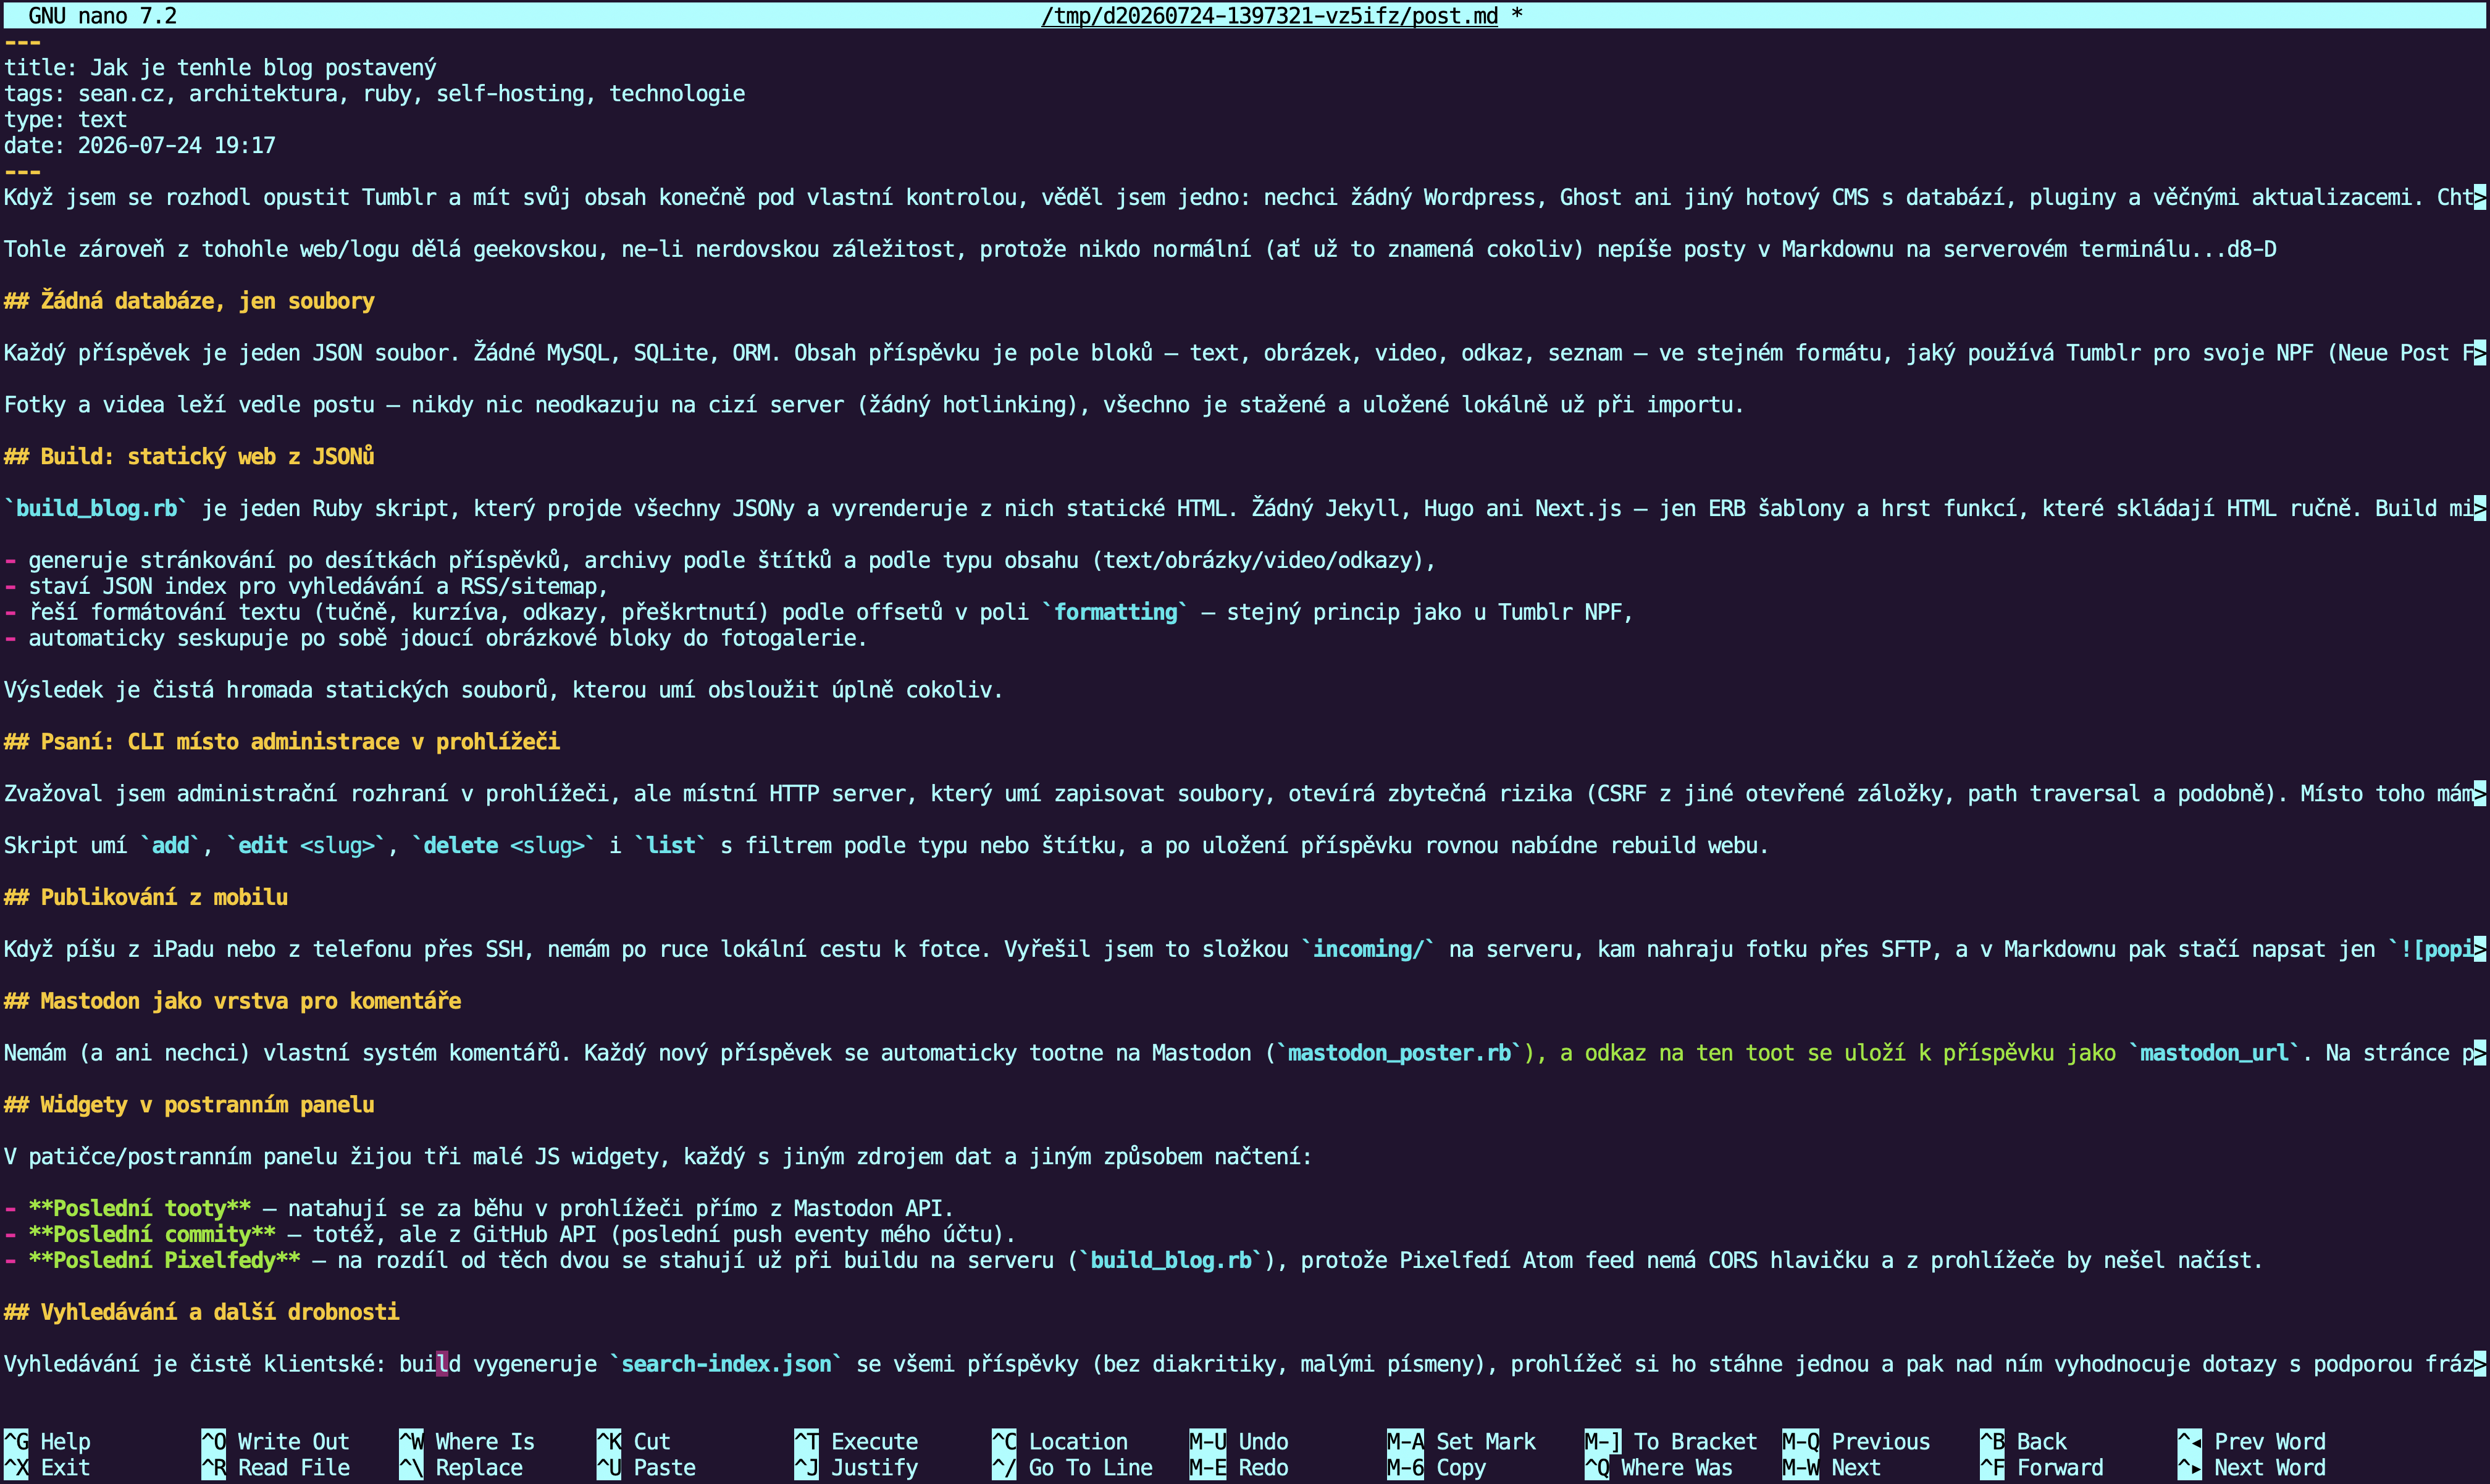Click the bold text 'Poslední tooty'

point(139,1208)
